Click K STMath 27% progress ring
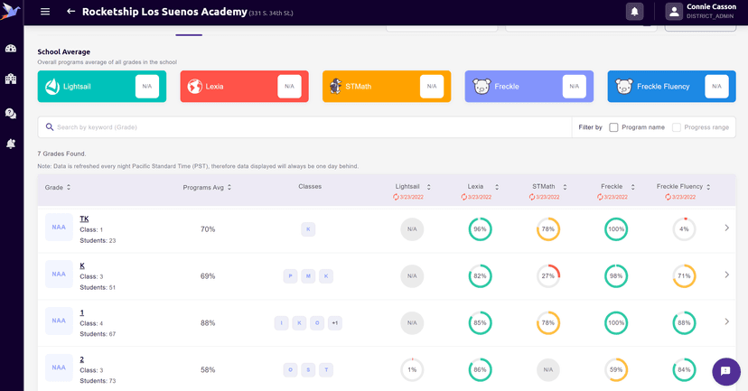The image size is (748, 391). (x=548, y=276)
